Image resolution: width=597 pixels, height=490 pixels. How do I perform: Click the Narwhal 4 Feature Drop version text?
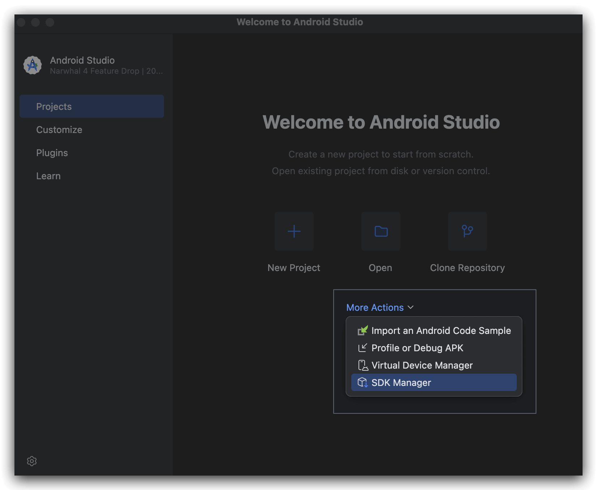point(106,71)
